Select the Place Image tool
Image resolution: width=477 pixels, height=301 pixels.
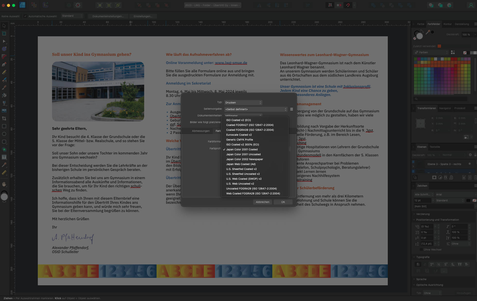coord(4,111)
